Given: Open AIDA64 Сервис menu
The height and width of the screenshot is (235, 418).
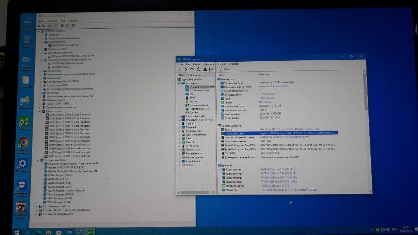Looking at the screenshot, I should click(222, 64).
